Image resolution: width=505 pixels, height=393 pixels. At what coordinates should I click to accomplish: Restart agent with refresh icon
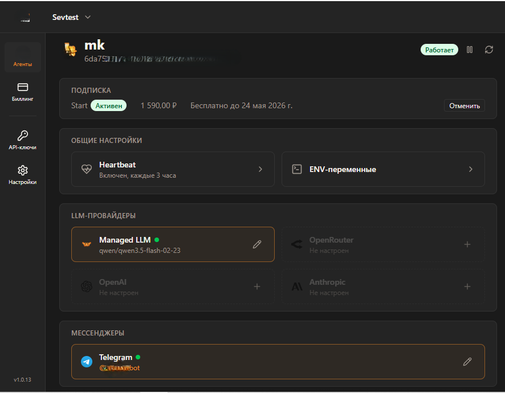489,50
